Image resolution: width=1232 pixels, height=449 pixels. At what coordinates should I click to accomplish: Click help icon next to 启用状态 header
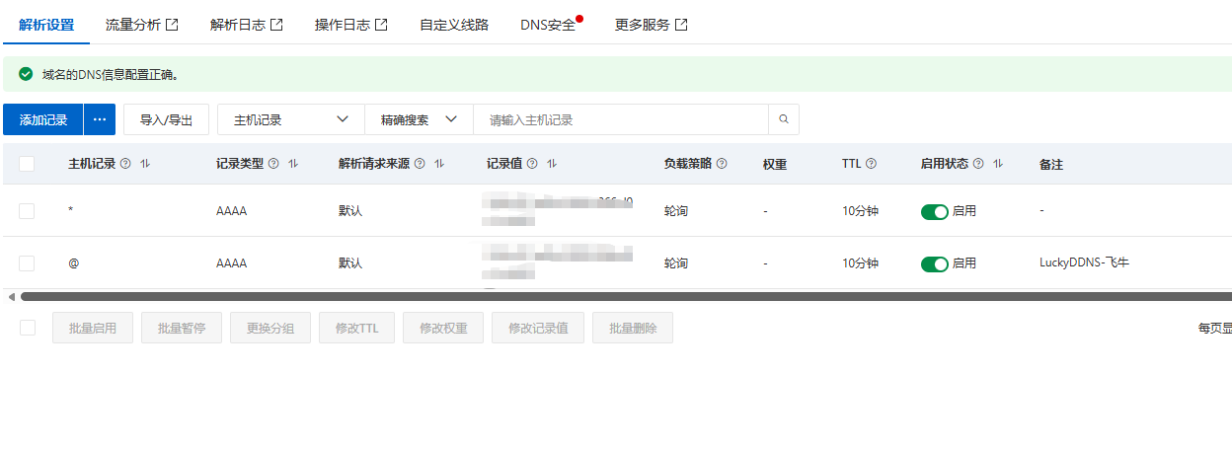[x=978, y=164]
